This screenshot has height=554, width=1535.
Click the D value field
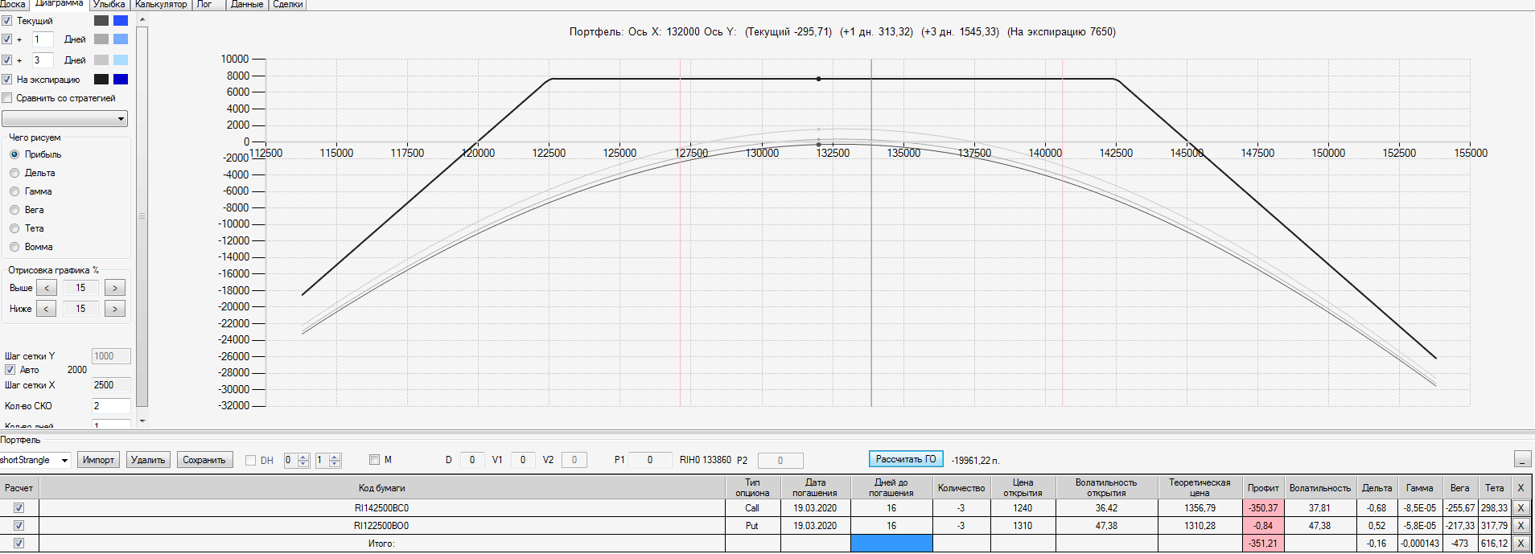click(471, 460)
